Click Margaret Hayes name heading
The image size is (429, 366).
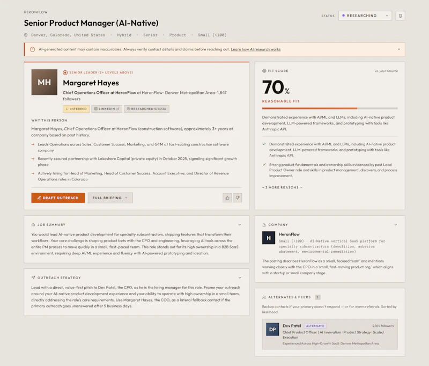coord(91,83)
